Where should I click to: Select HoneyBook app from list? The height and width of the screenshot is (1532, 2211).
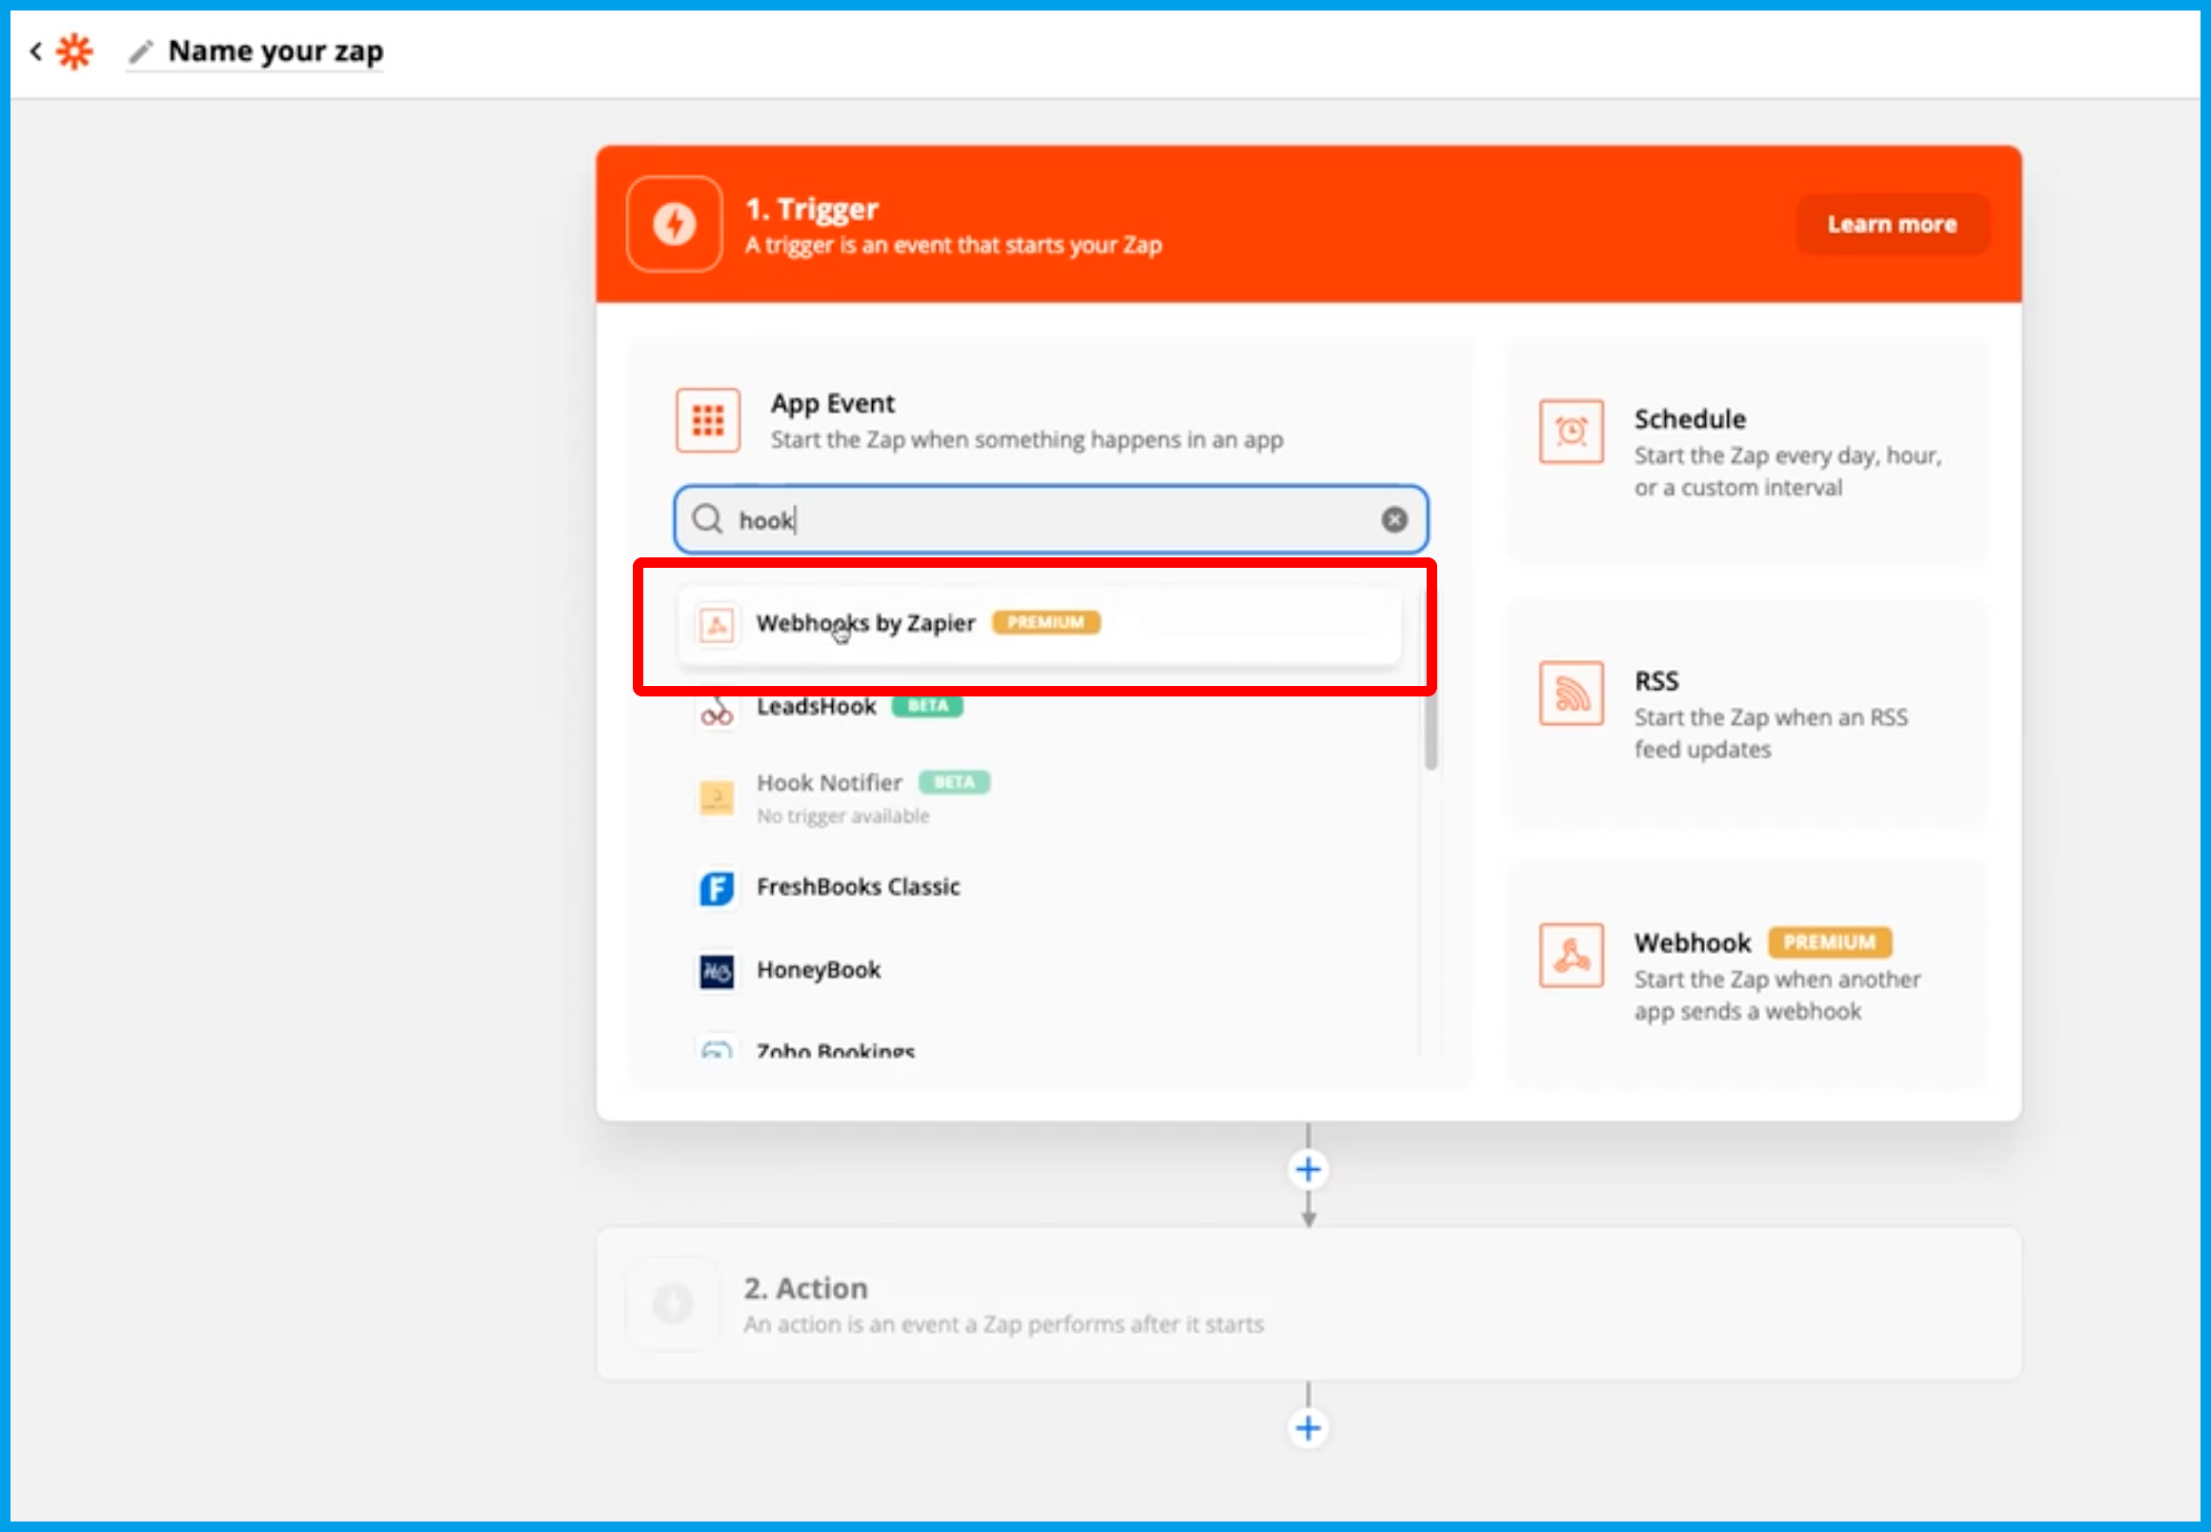(x=818, y=971)
